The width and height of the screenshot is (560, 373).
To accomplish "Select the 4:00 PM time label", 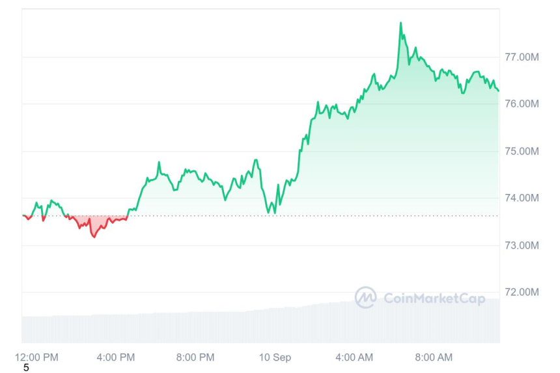I will [116, 357].
